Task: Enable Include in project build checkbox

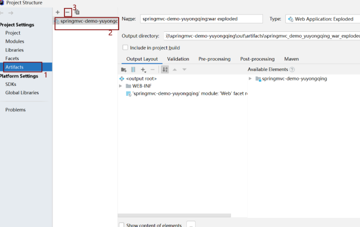Action: click(x=125, y=48)
